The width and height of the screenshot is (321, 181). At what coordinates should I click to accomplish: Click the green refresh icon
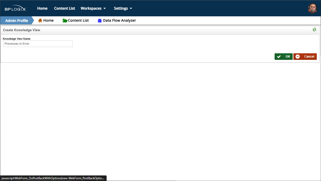click(x=314, y=30)
